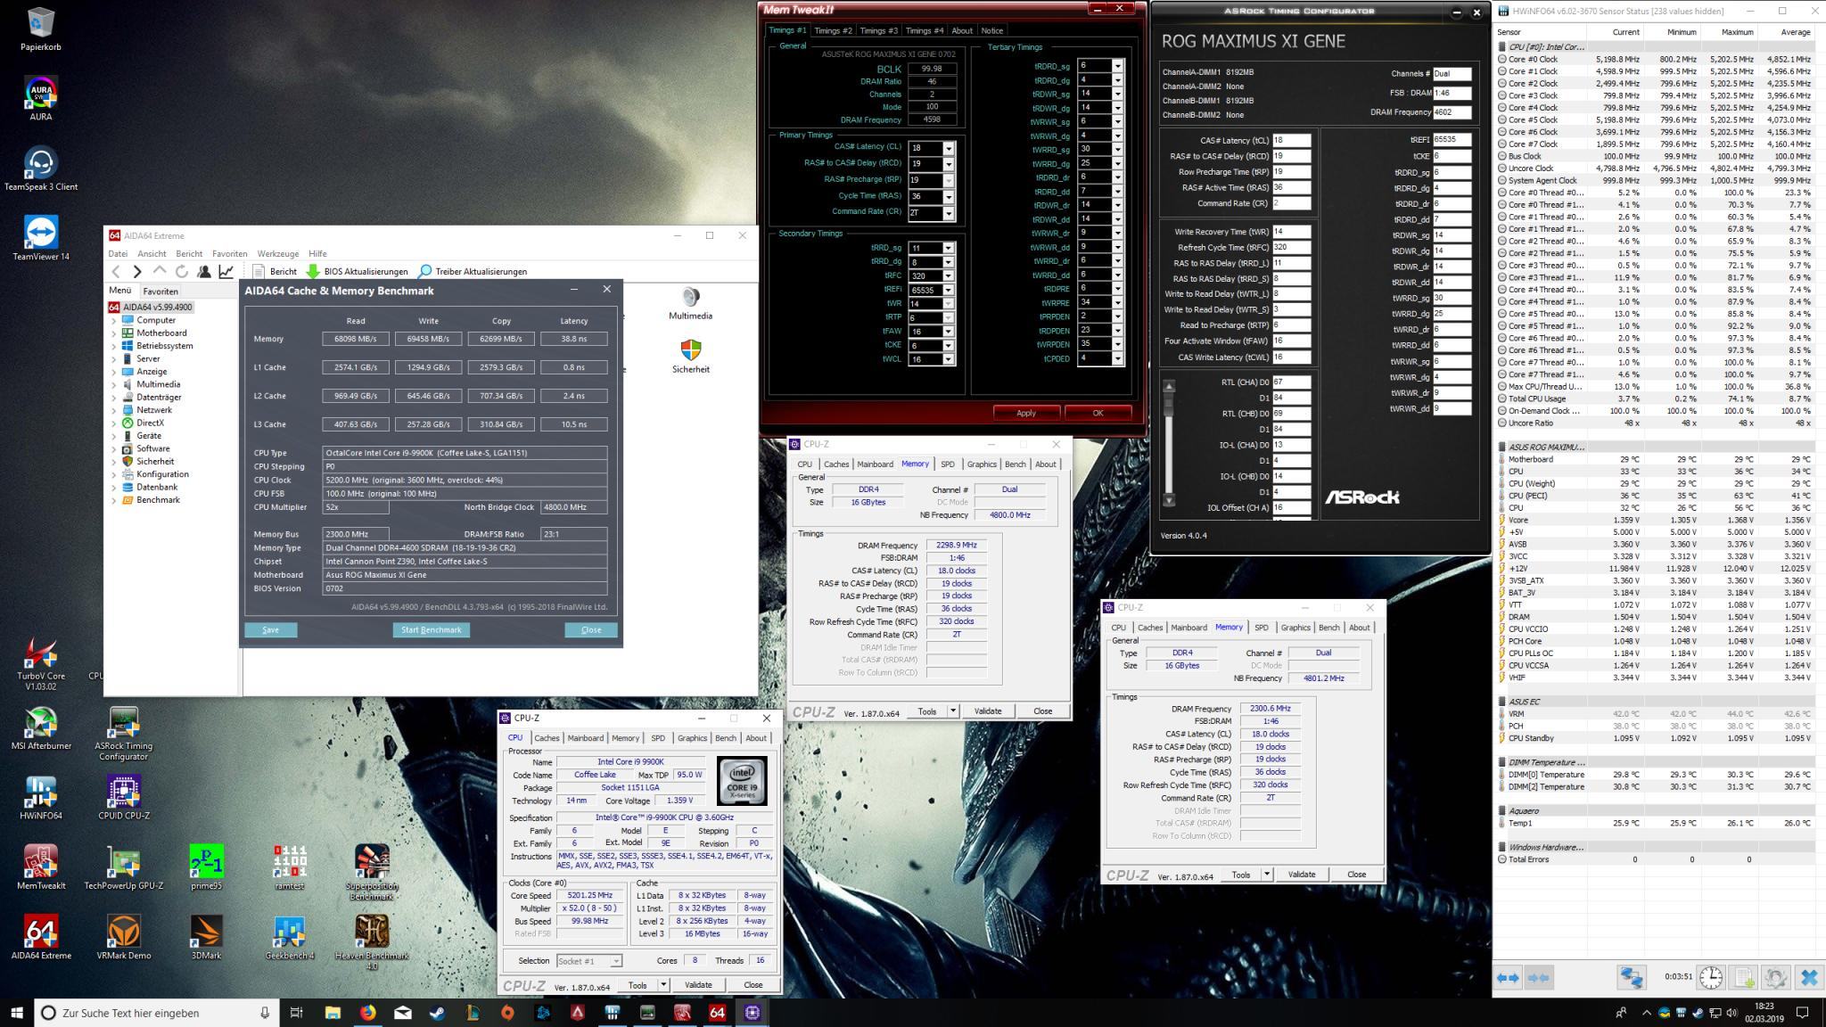Click HWiNFO expand/collapse columns arrows icon

click(x=1508, y=978)
